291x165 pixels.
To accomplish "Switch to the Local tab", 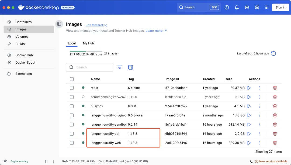I will point(72,43).
